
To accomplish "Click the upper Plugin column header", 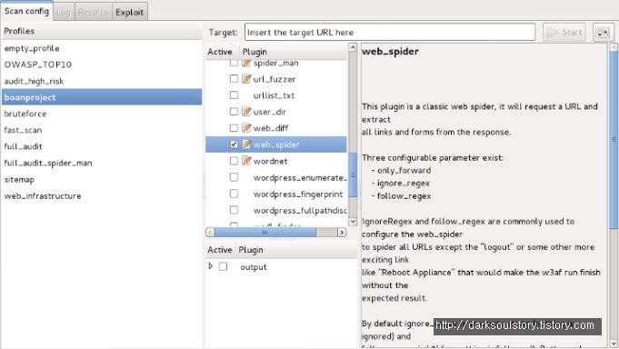I will tap(293, 52).
